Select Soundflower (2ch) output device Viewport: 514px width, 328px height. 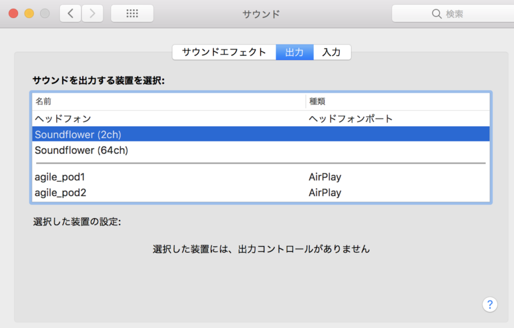click(x=261, y=134)
